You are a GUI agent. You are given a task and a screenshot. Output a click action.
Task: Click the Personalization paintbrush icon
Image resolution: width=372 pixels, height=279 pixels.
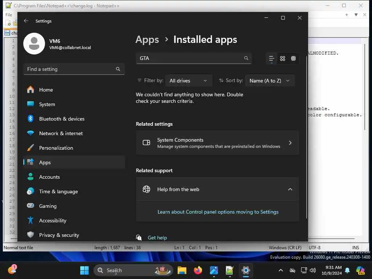(x=31, y=147)
